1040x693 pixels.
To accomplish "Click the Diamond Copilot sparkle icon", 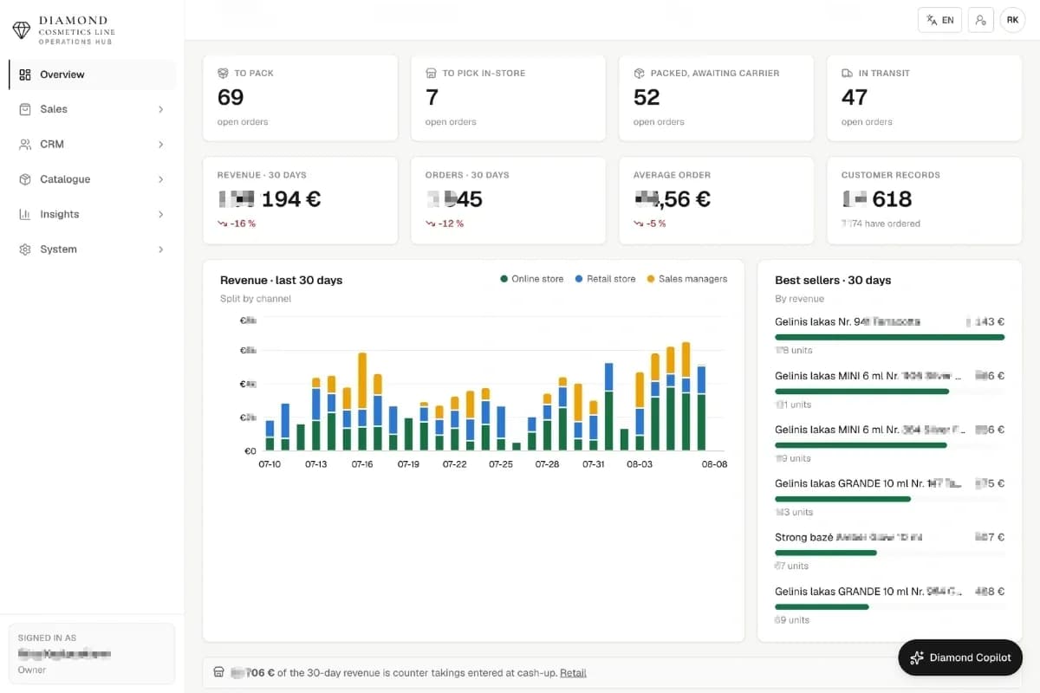I will coord(917,658).
